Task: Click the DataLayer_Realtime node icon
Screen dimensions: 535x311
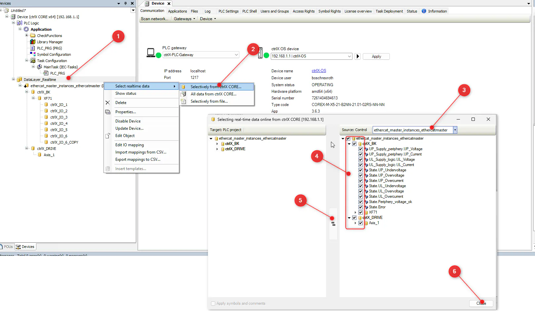Action: click(x=20, y=79)
